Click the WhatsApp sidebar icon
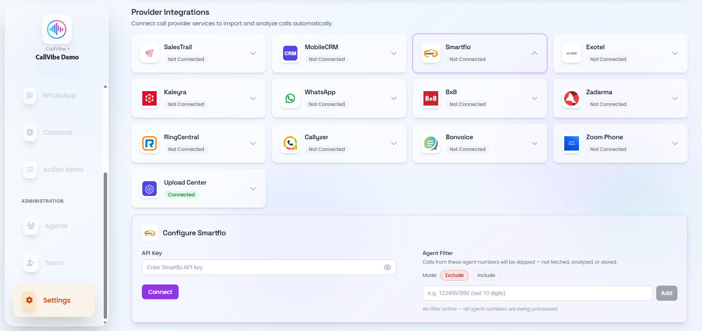The image size is (702, 331). point(30,95)
